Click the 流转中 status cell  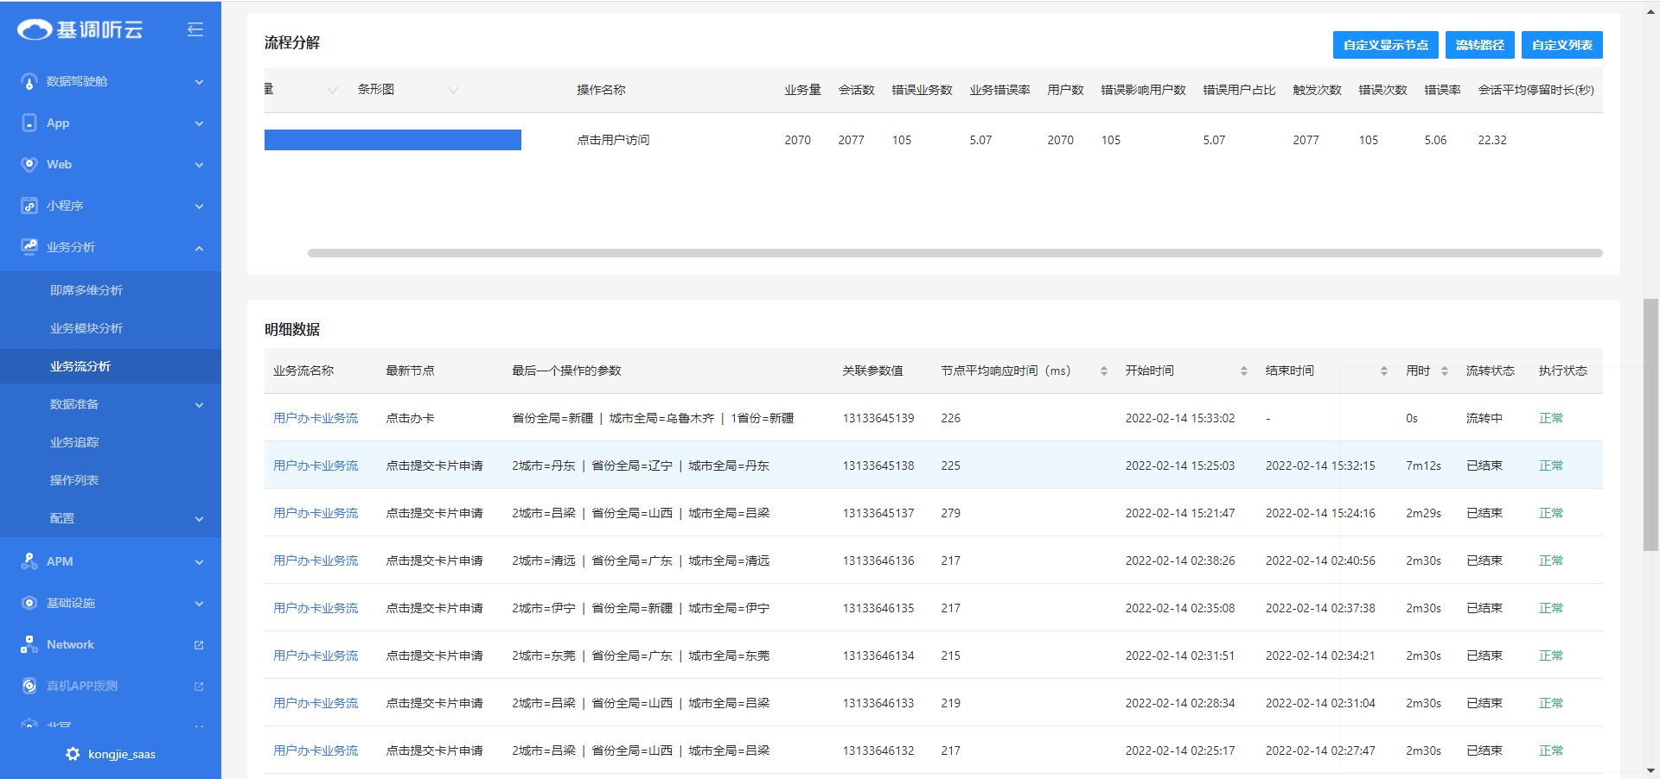[x=1484, y=418]
